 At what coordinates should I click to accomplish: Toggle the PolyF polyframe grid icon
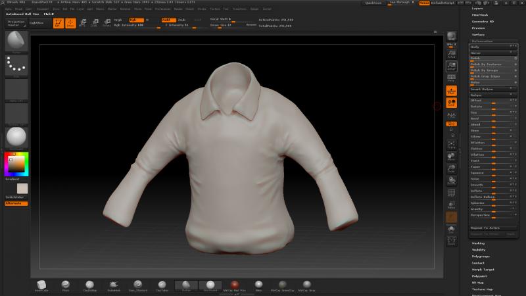coord(451,193)
